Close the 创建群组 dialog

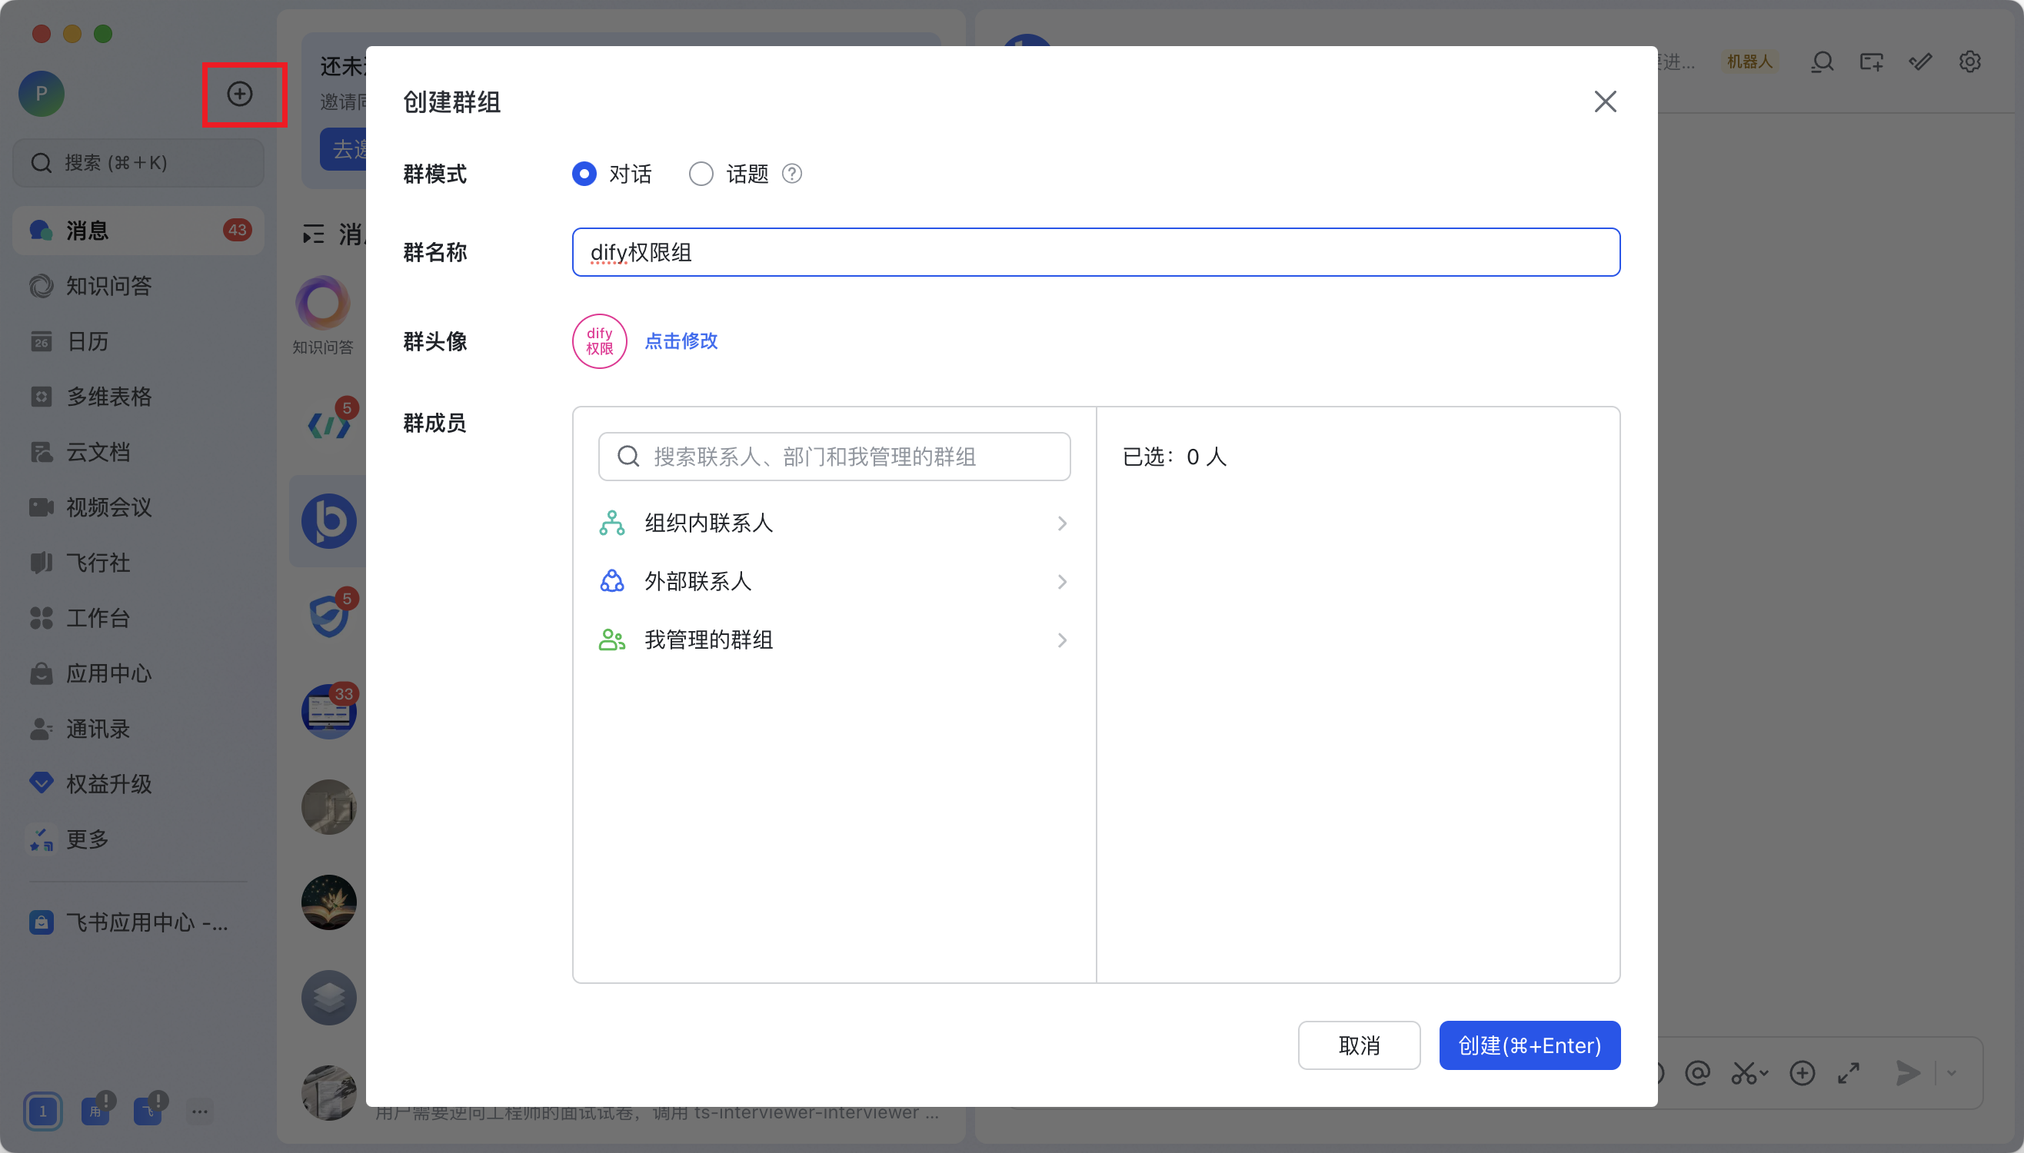click(1605, 101)
